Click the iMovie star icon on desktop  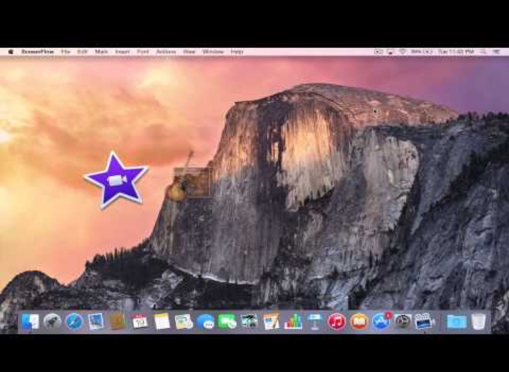coord(116,180)
